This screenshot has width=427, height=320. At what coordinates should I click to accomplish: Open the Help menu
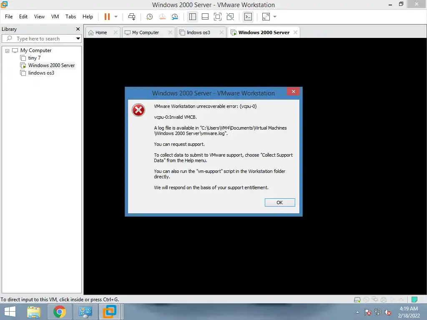pos(88,17)
